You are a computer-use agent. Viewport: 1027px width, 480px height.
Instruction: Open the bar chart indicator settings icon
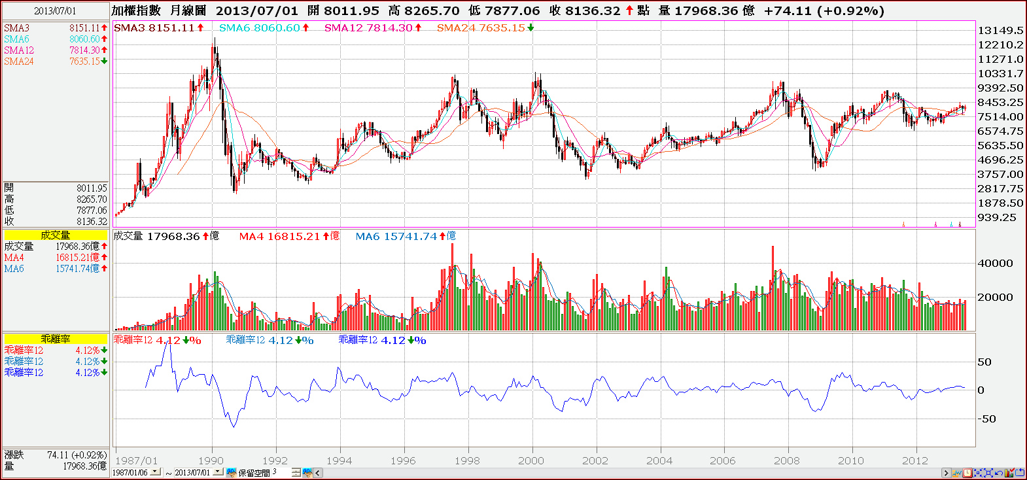[1009, 473]
